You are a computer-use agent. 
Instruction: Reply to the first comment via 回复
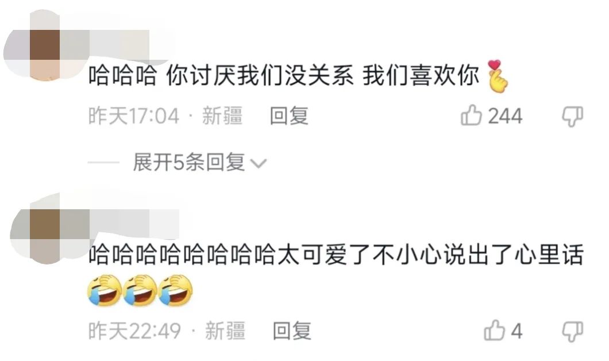point(290,116)
